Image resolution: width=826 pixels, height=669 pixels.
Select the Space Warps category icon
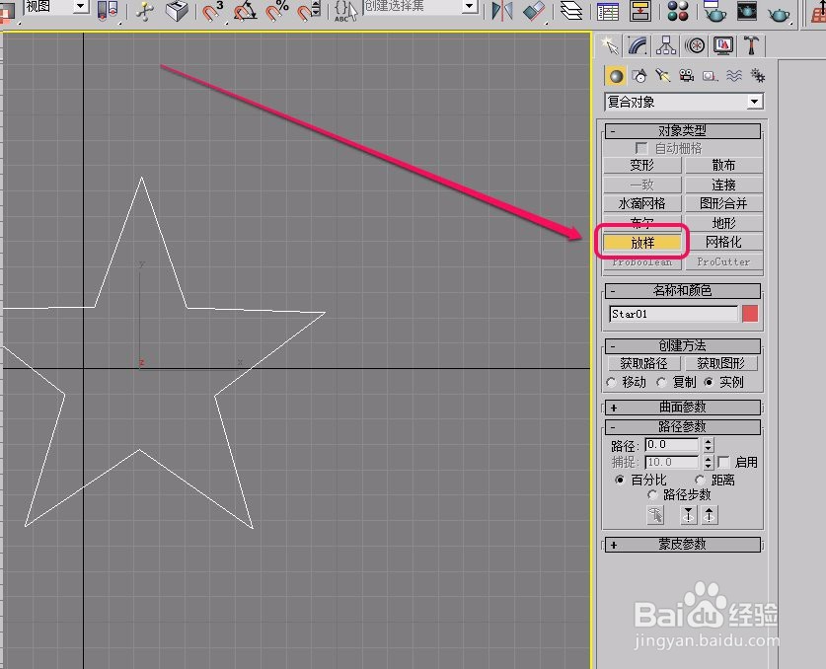click(x=733, y=76)
